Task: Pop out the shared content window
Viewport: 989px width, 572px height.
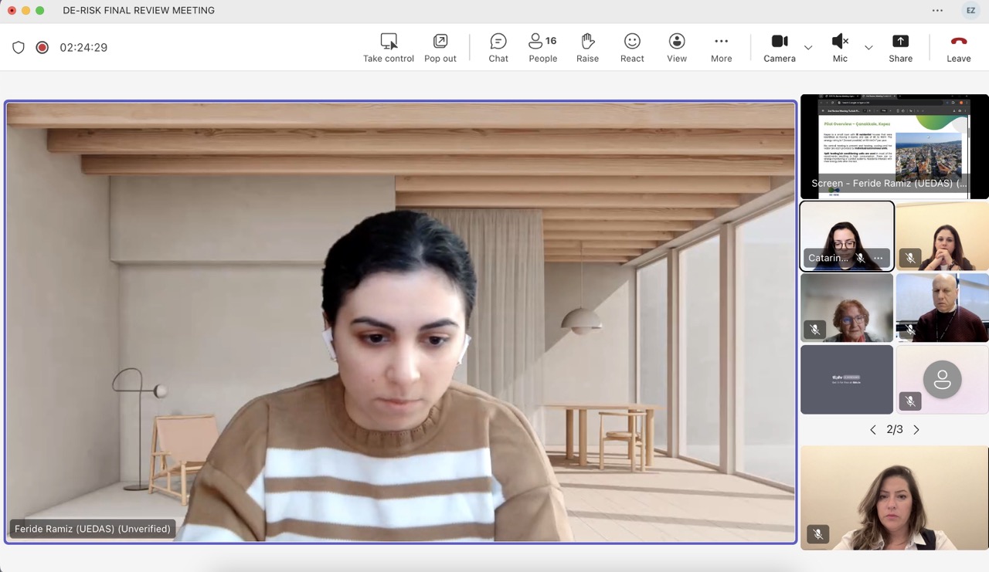Action: coord(440,47)
